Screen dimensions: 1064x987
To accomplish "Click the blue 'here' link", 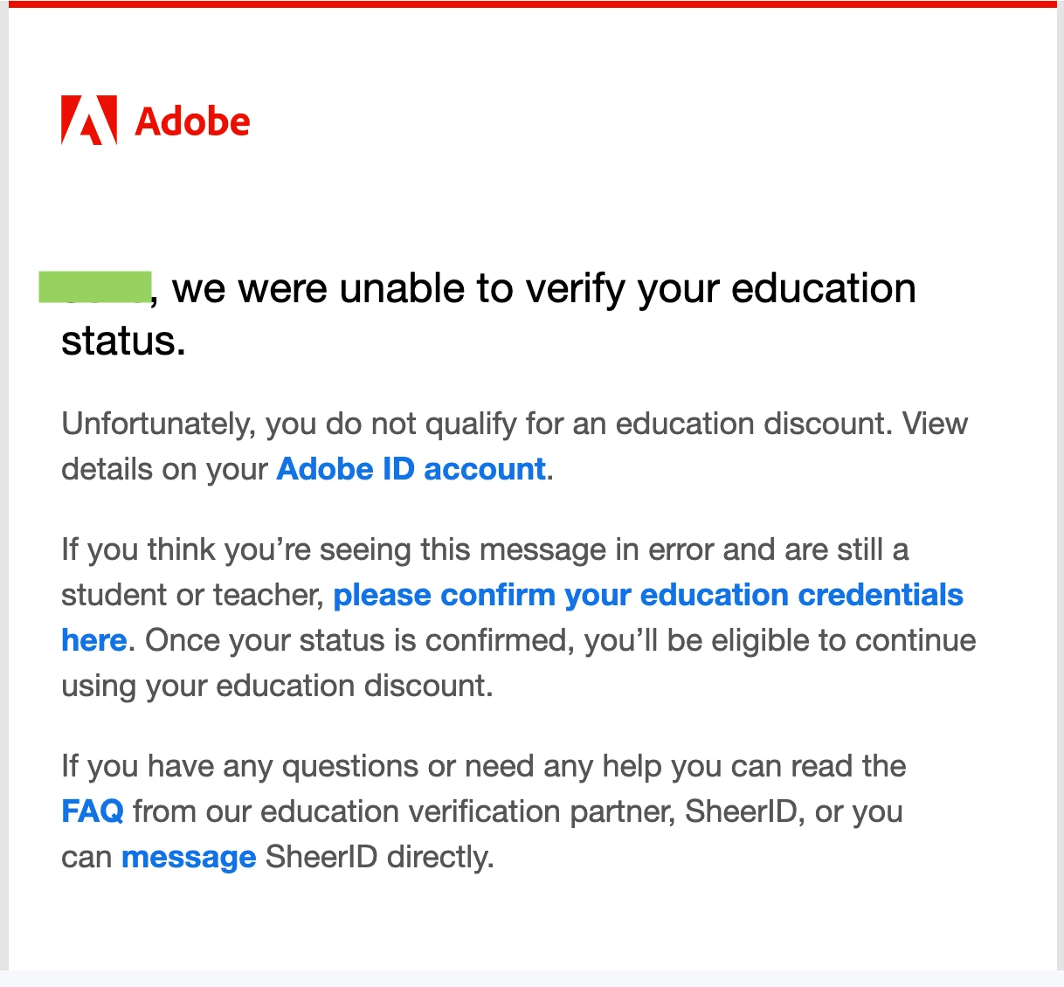I will (94, 640).
